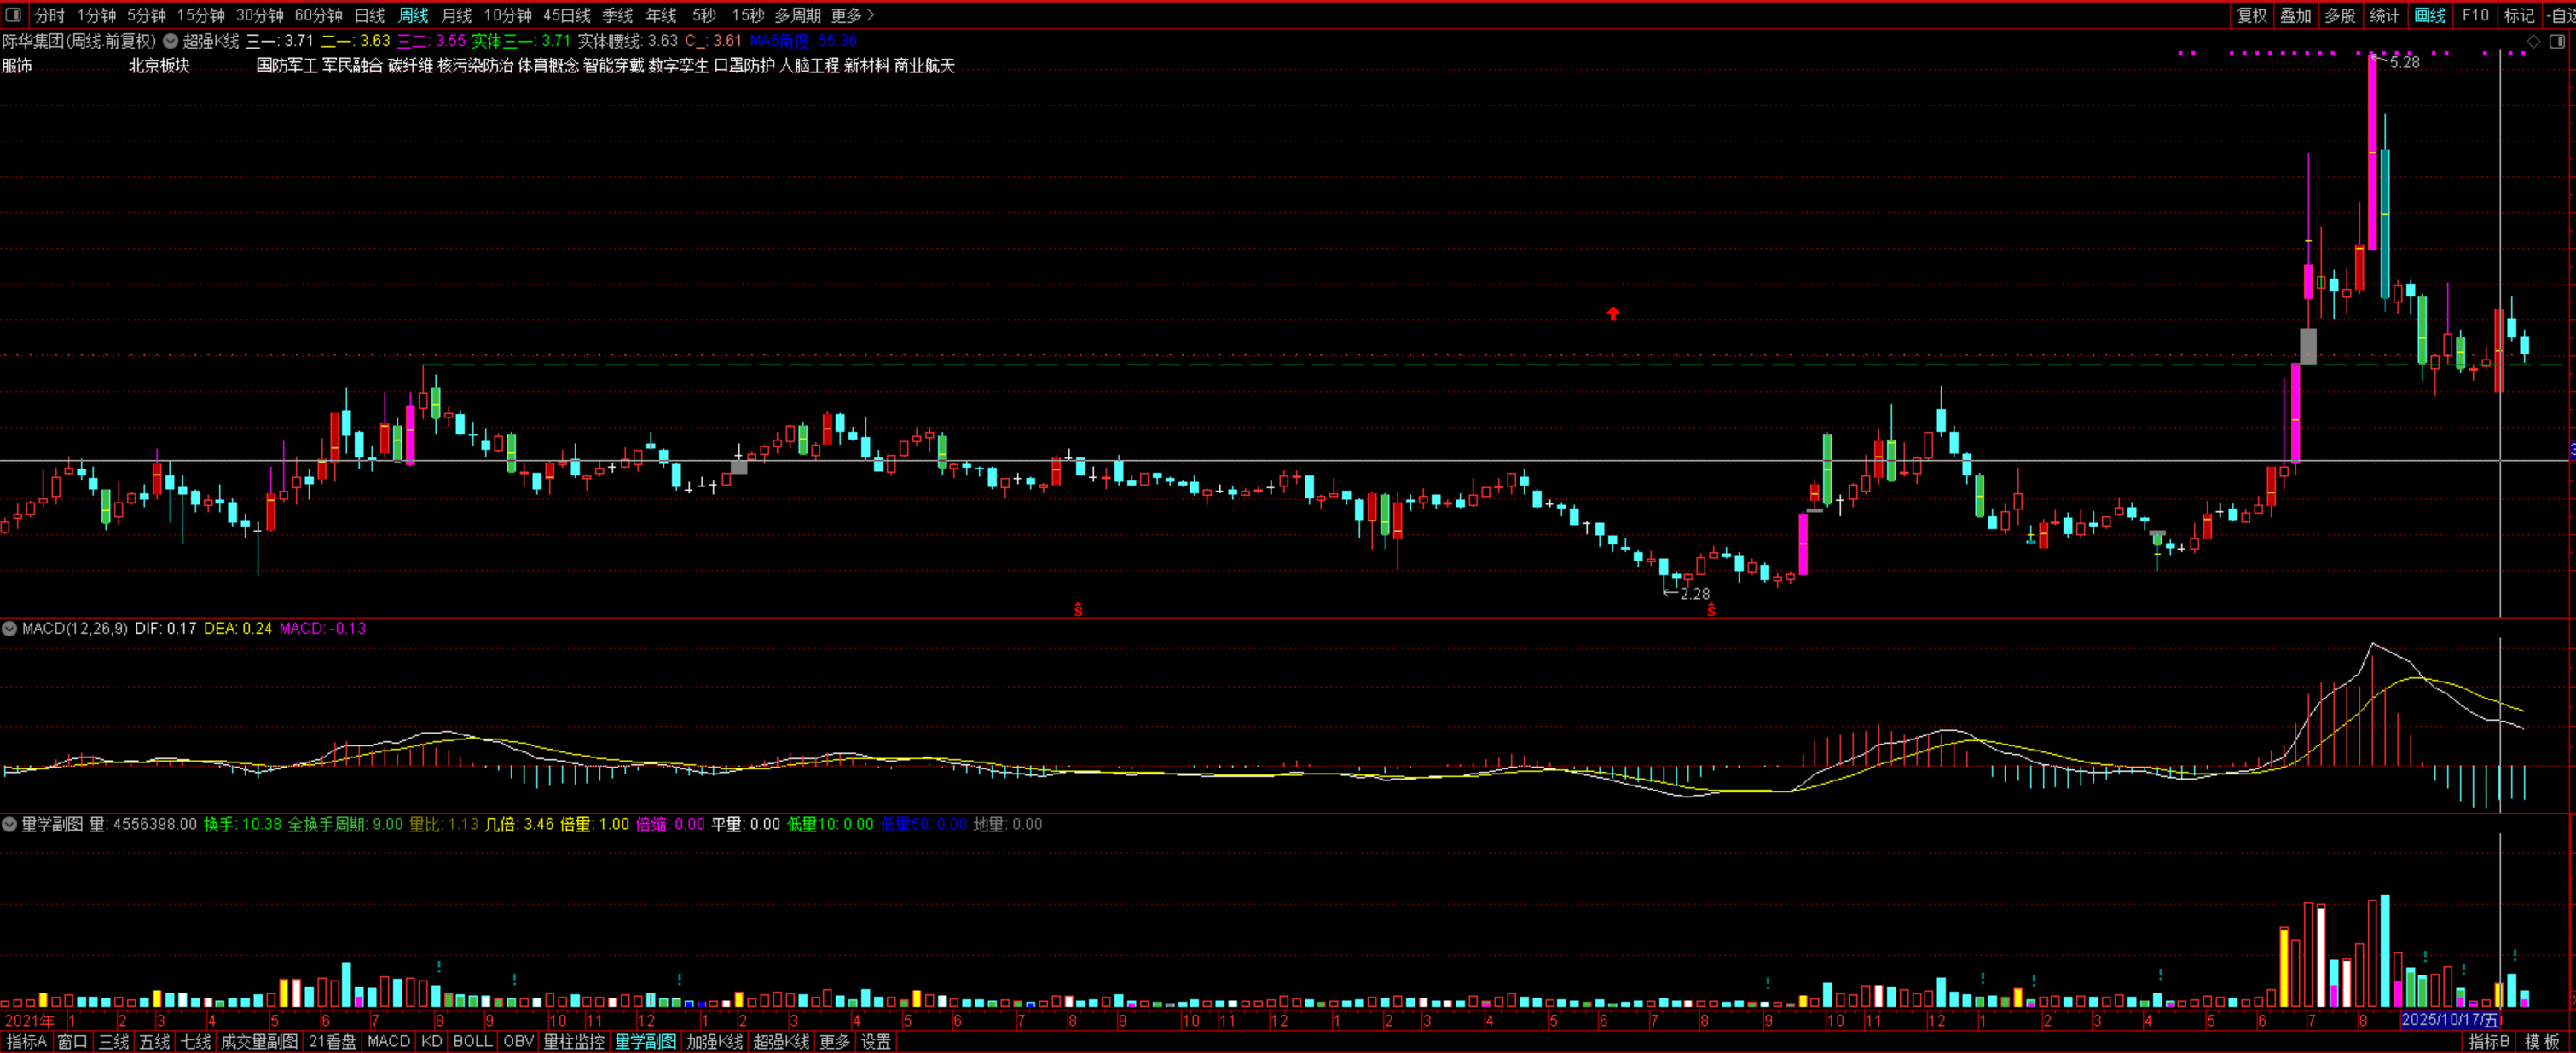Click the panel layout icon at top-left
Image resolution: width=2576 pixels, height=1053 pixels.
coord(13,15)
